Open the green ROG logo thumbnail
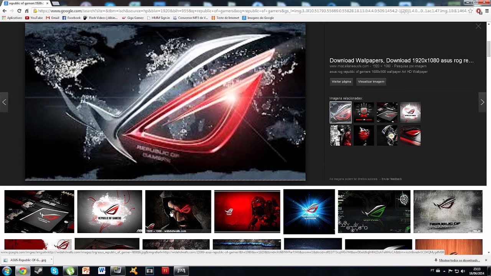Viewport: 491px width, 276px height. coord(374,211)
